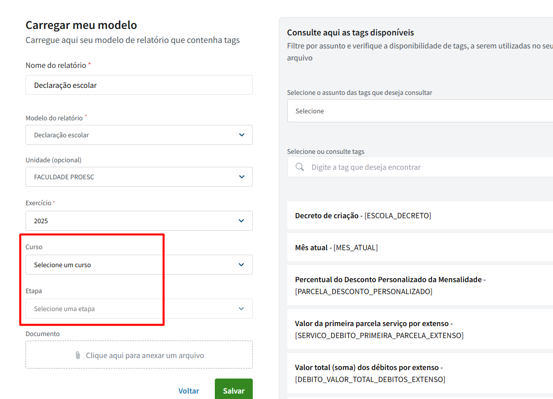Viewport: 553px width, 399px height.
Task: Click the paperclip attachment icon
Action: [78, 356]
